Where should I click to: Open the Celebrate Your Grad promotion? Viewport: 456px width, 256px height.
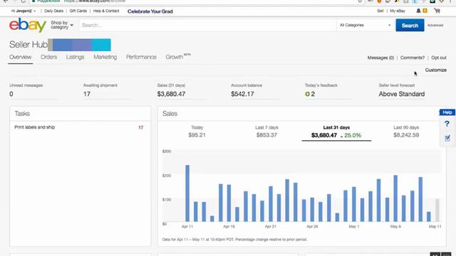point(150,11)
